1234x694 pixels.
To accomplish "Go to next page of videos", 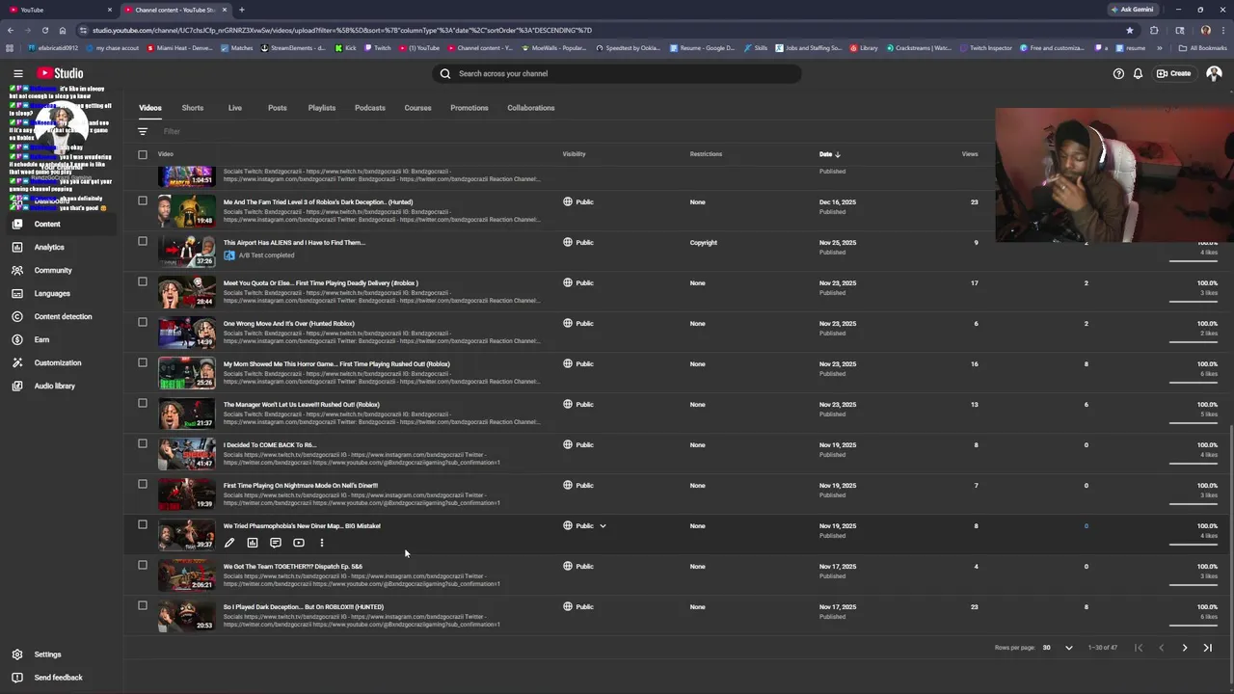I will point(1185,648).
